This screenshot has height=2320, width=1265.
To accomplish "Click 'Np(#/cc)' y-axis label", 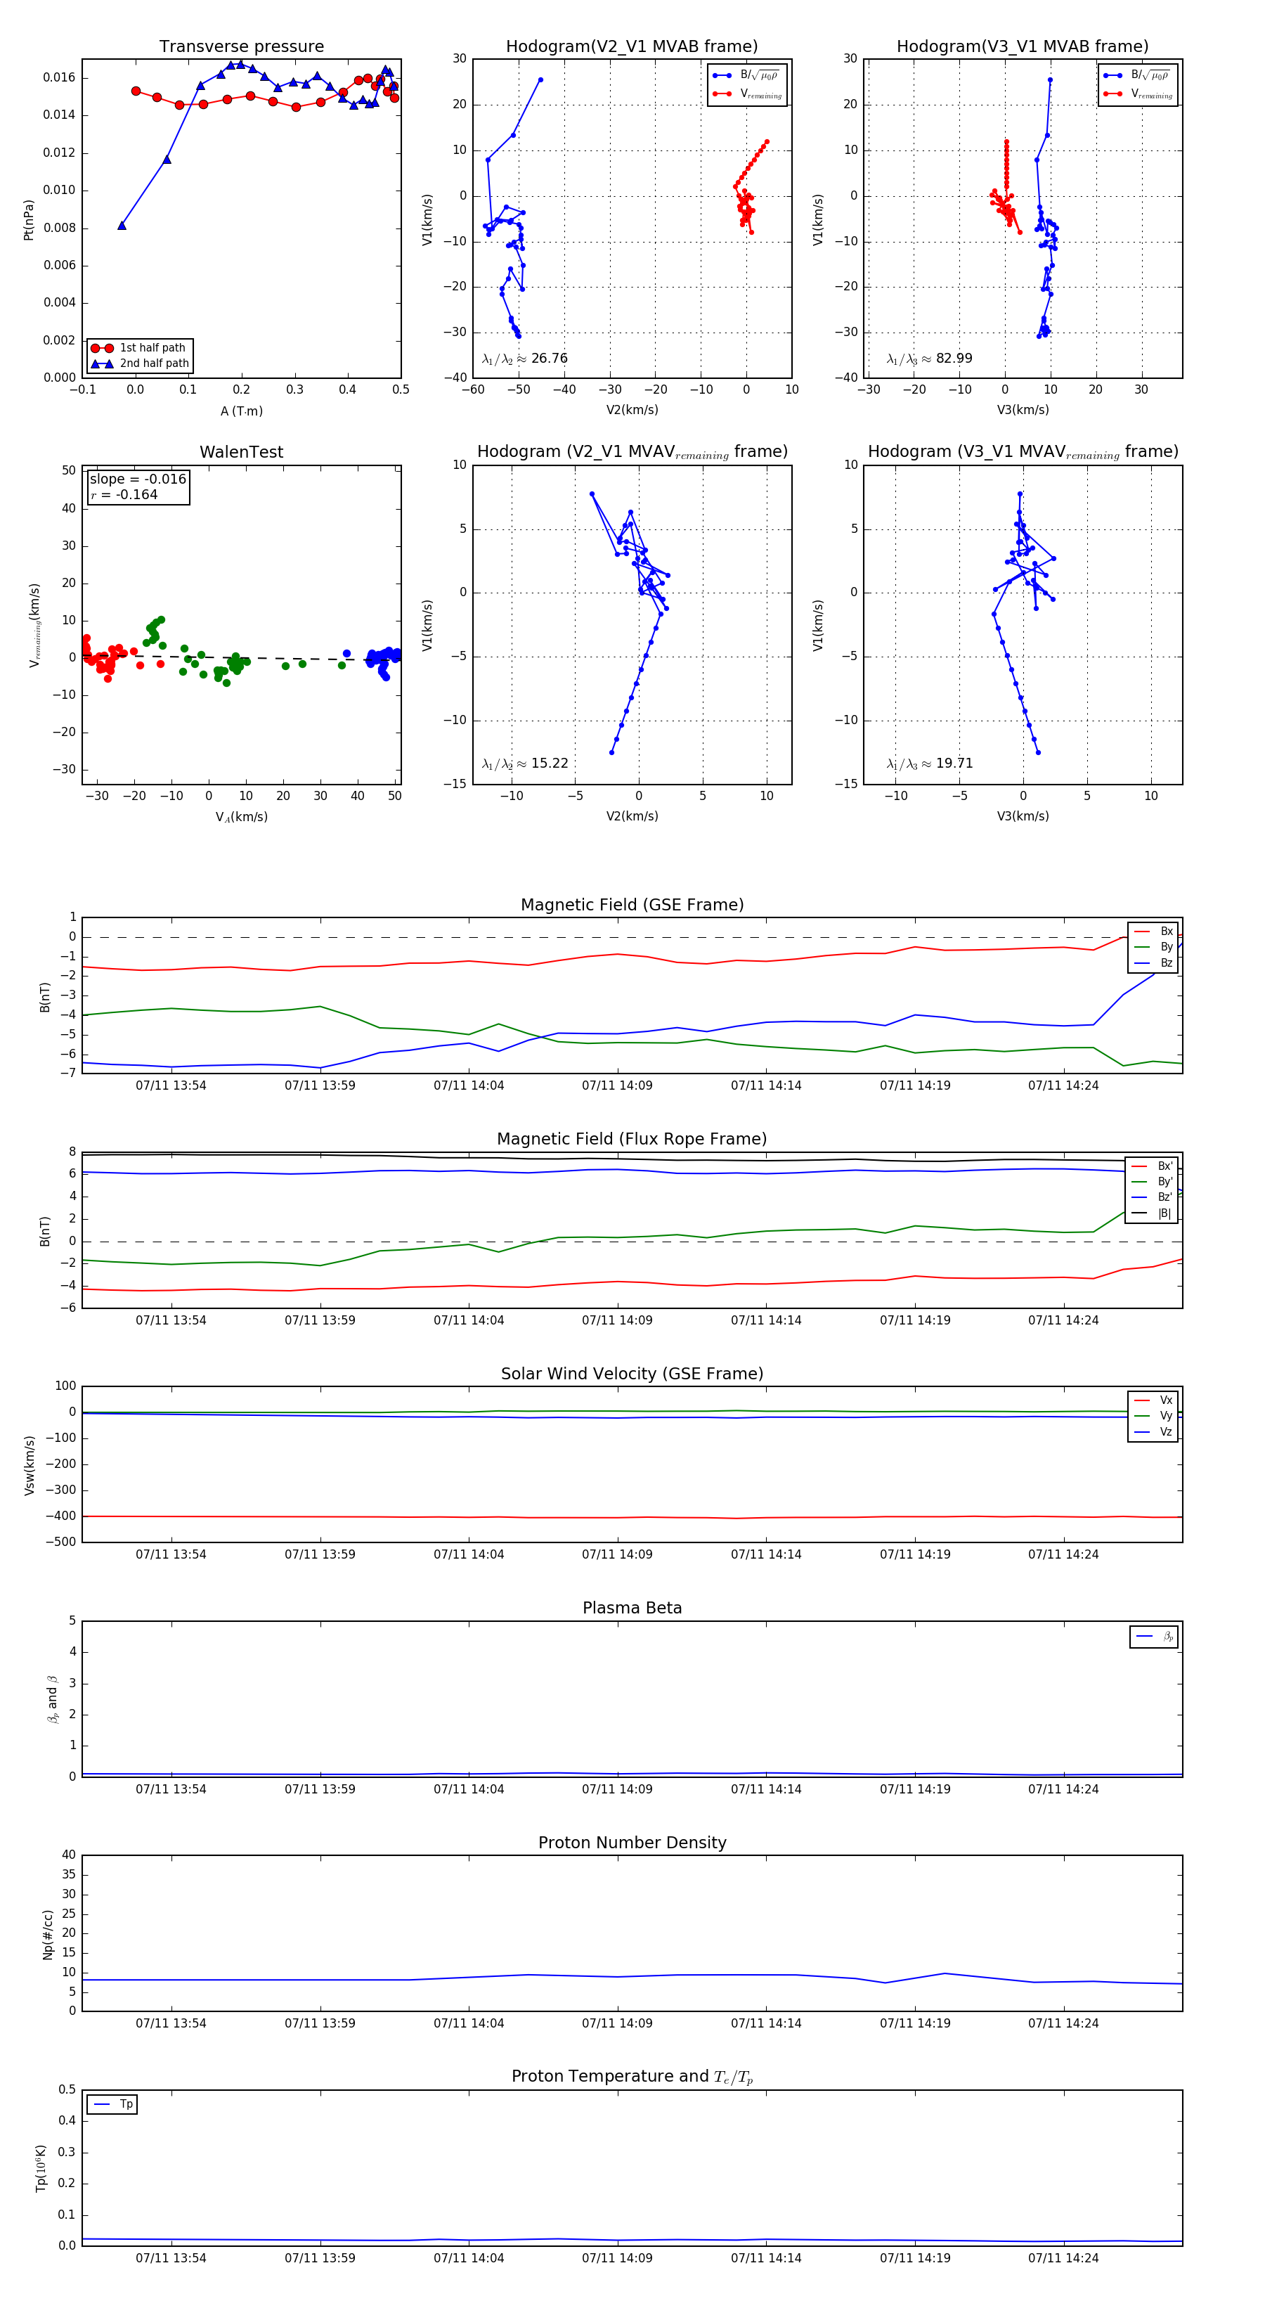I will pos(48,1935).
